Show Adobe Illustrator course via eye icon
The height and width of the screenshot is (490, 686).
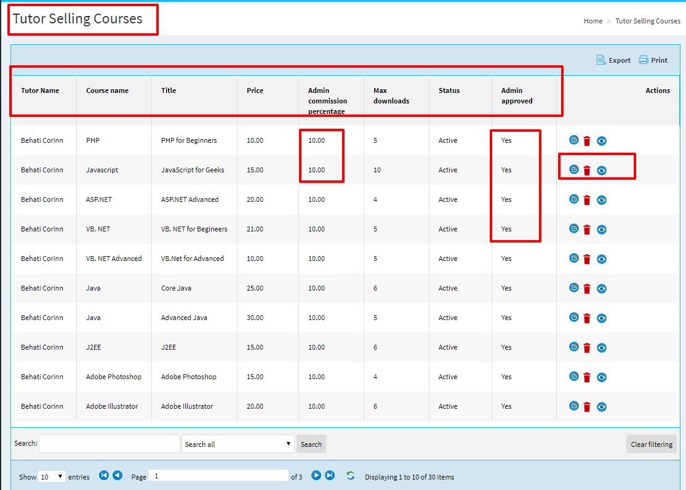pyautogui.click(x=602, y=407)
